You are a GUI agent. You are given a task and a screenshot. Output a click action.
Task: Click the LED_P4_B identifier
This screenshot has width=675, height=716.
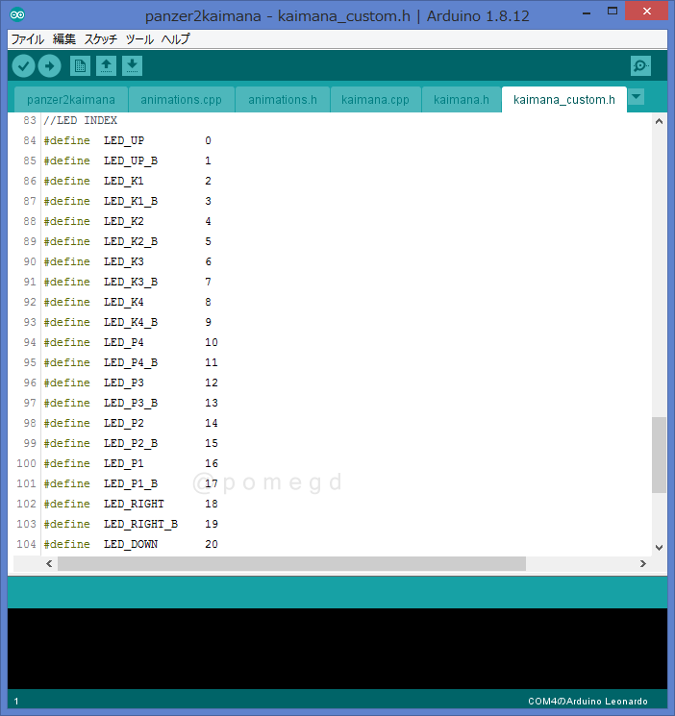[131, 362]
